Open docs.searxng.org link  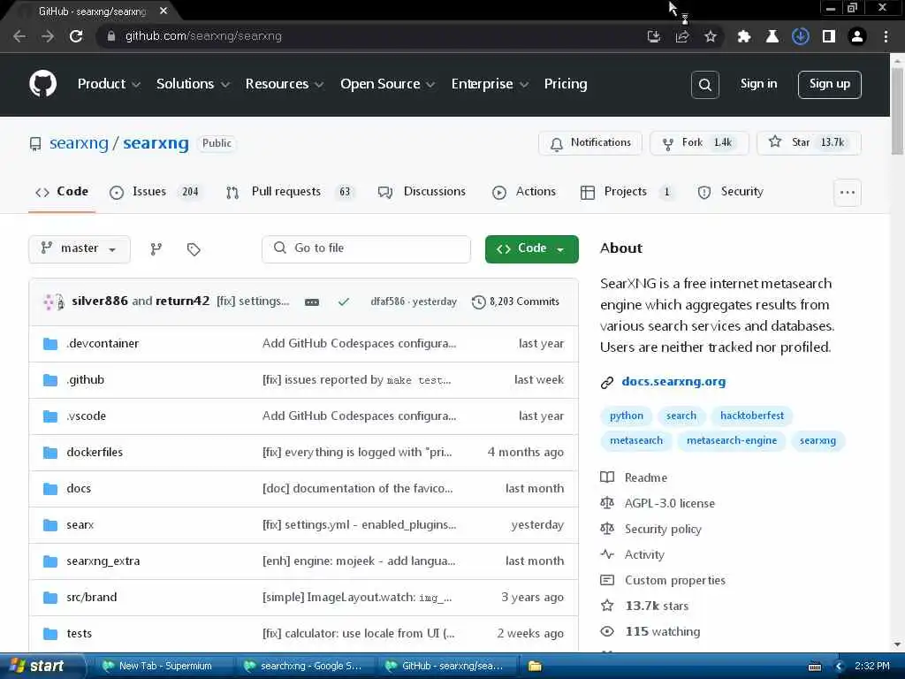pos(673,382)
